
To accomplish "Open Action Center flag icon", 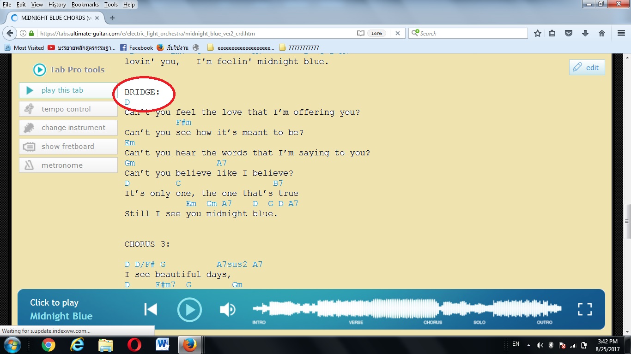I will (562, 345).
